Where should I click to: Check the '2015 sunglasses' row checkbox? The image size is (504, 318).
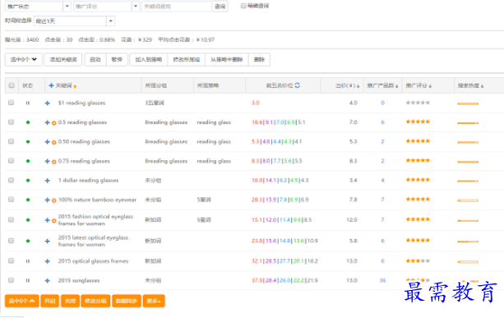click(x=11, y=280)
